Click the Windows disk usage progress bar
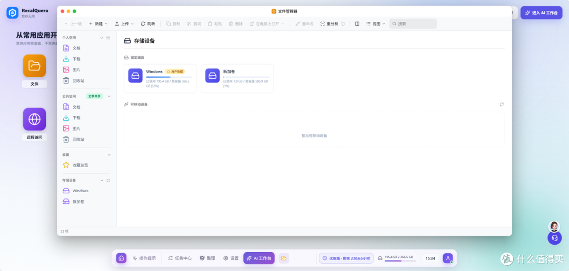This screenshot has height=271, width=569. [x=169, y=77]
